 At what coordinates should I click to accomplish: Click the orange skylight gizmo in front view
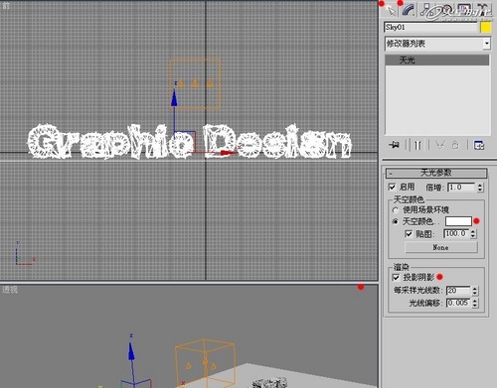click(x=195, y=83)
